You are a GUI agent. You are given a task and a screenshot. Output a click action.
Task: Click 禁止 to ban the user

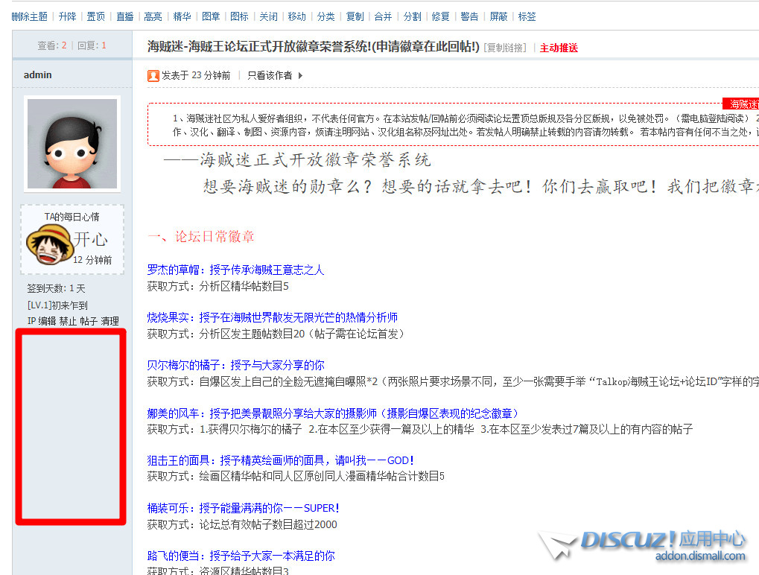tap(68, 321)
